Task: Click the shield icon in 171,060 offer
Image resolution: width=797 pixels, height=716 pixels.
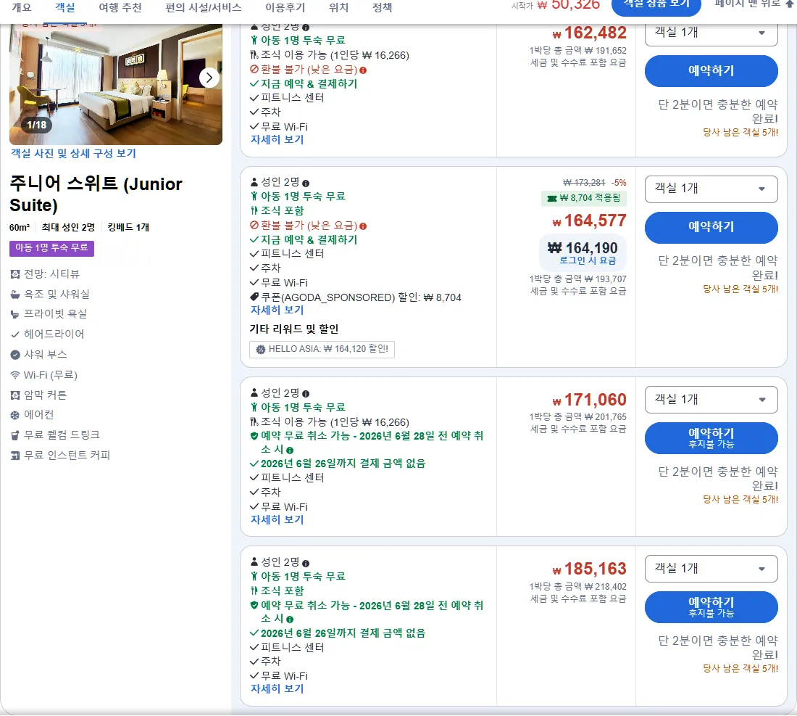Action: click(x=254, y=436)
